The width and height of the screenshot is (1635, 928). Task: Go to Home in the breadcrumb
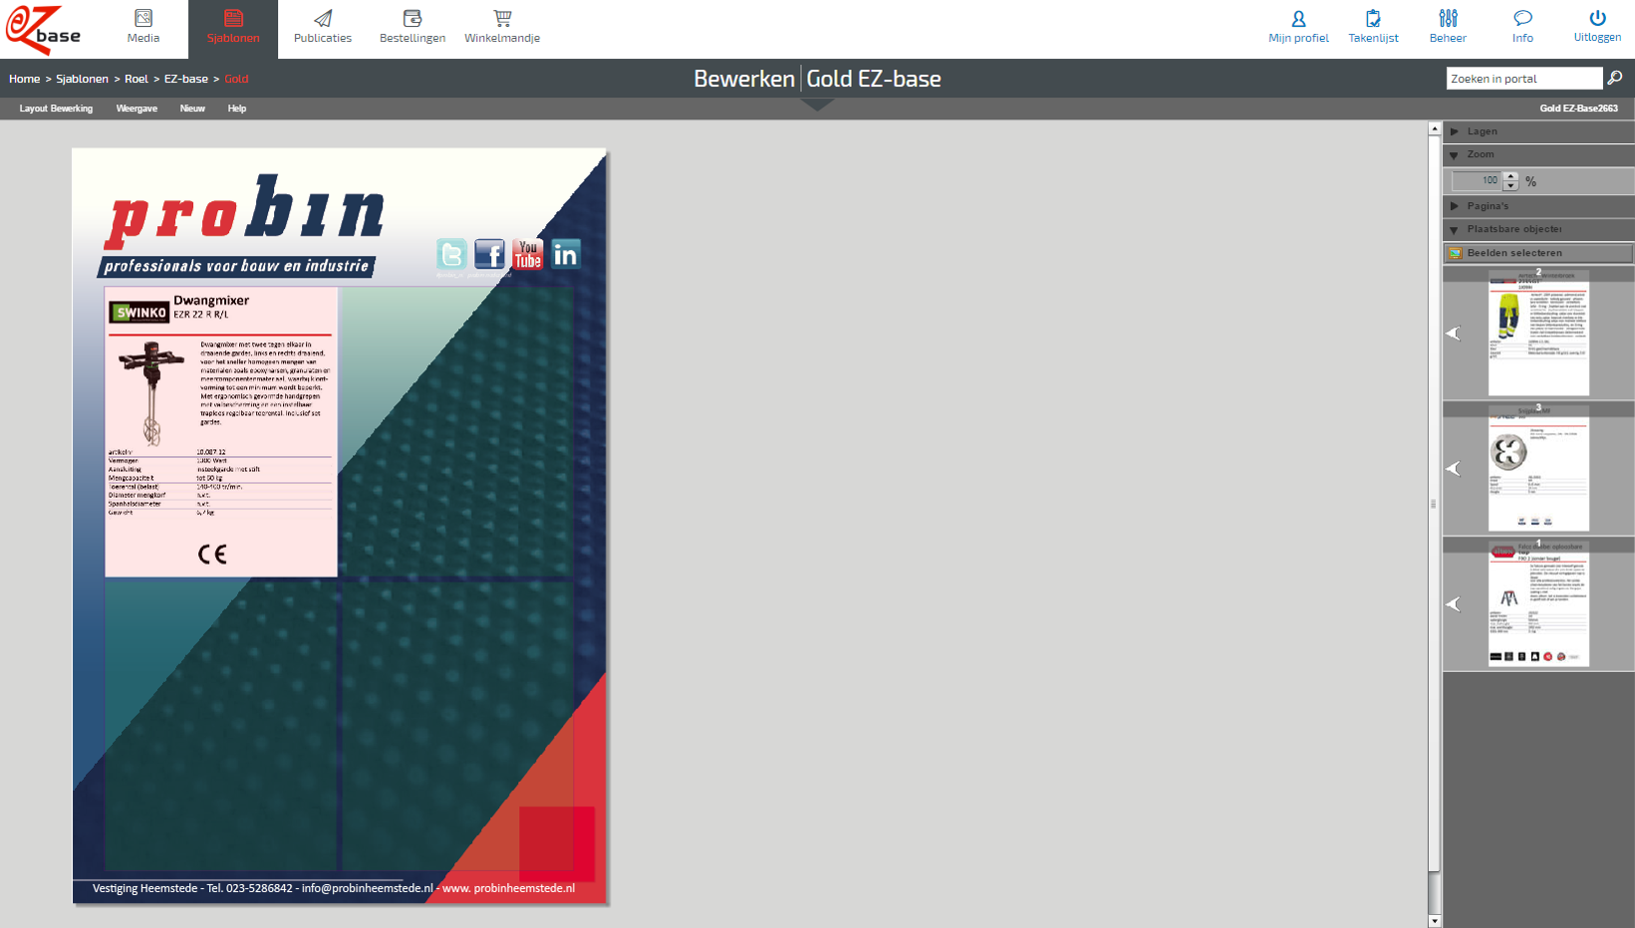[25, 79]
